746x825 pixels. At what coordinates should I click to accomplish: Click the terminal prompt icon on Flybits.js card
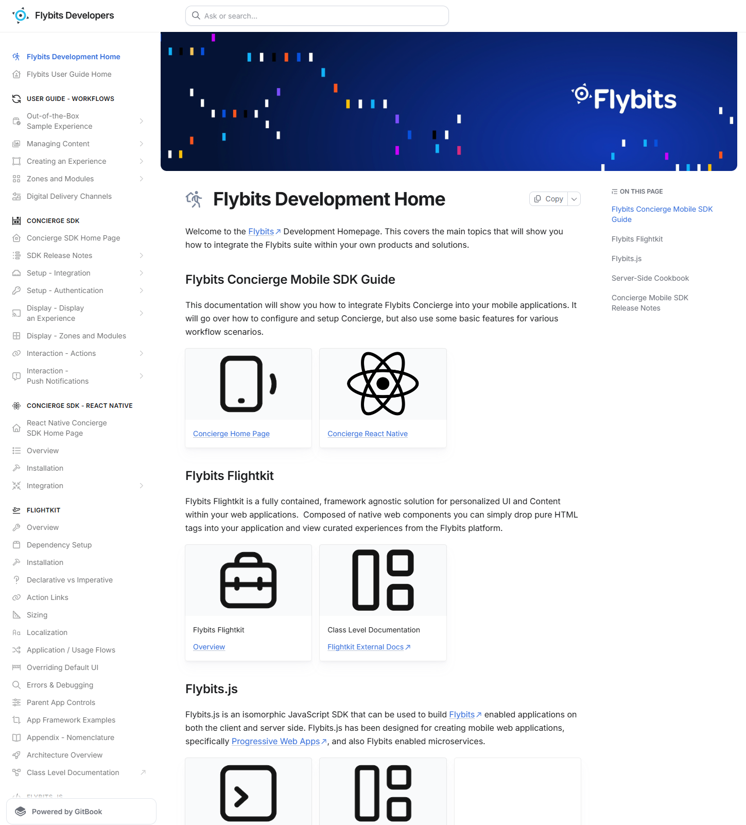[x=249, y=793]
